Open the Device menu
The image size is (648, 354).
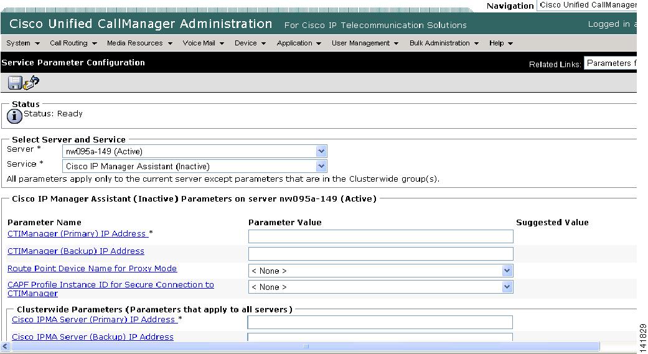pos(250,43)
